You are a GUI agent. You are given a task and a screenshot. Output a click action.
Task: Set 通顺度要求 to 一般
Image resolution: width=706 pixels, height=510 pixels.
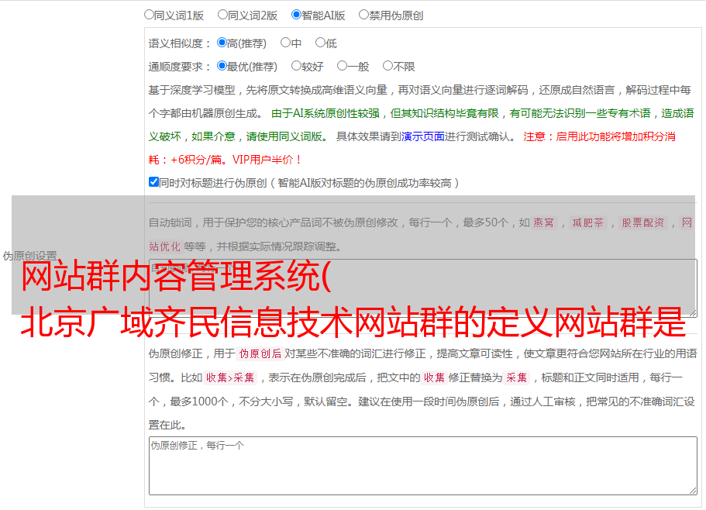coord(343,66)
